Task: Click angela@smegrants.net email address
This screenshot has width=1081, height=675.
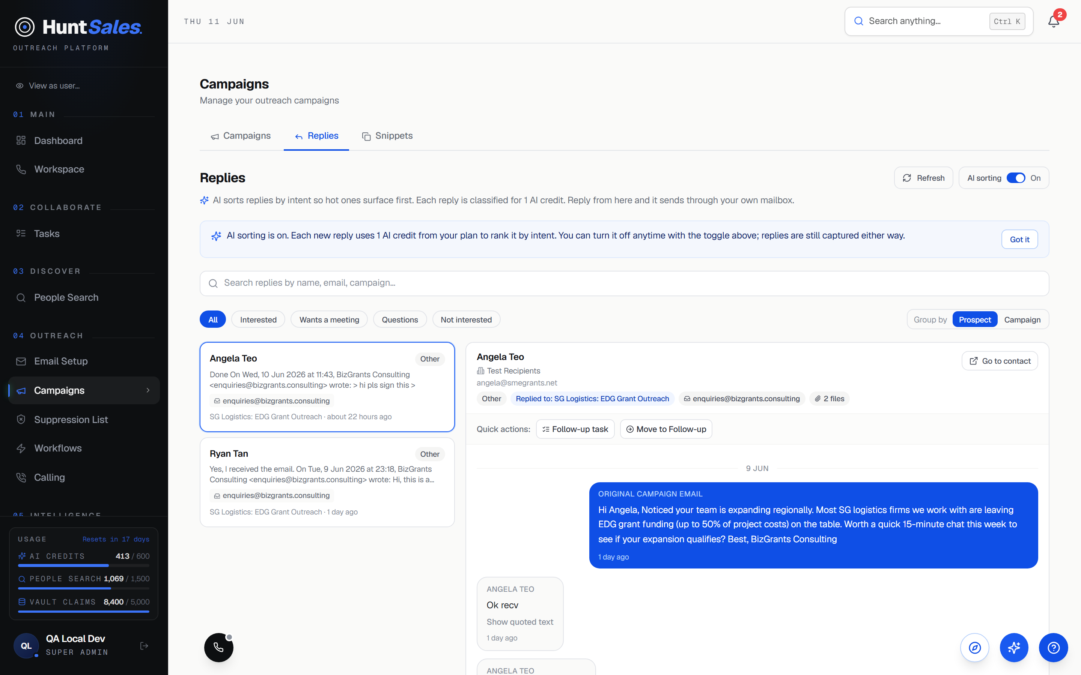Action: [517, 382]
